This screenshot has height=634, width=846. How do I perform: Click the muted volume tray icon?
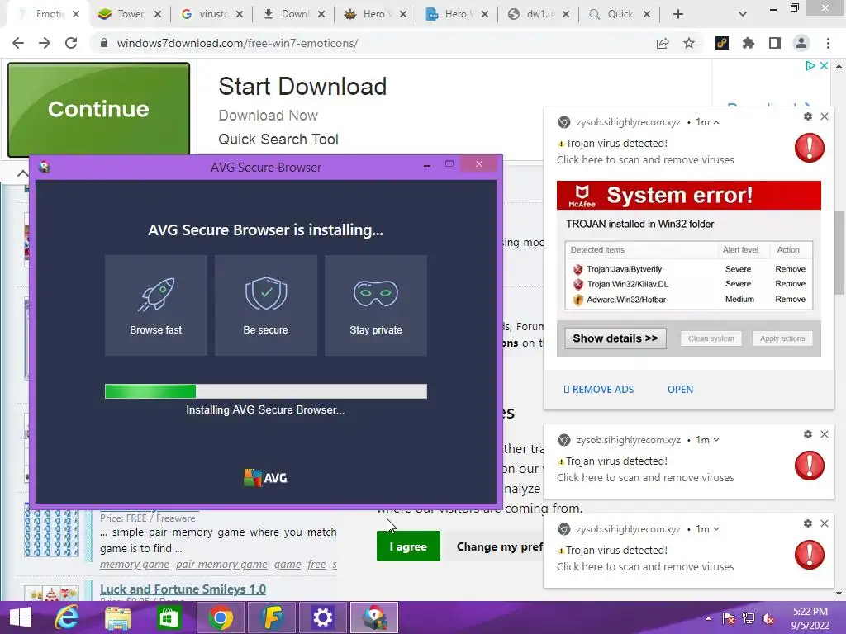tap(768, 618)
